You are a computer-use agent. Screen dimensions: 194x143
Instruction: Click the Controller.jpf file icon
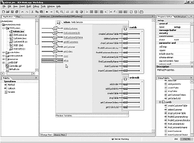point(7,66)
